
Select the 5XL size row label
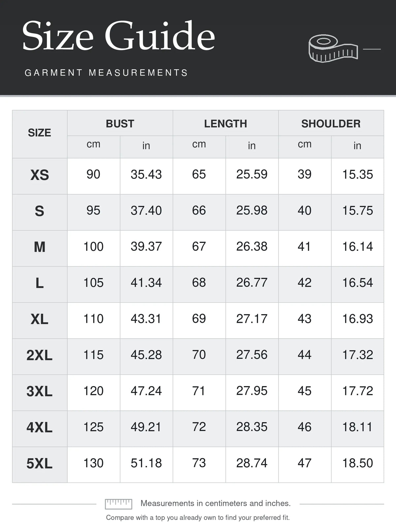[x=40, y=464]
